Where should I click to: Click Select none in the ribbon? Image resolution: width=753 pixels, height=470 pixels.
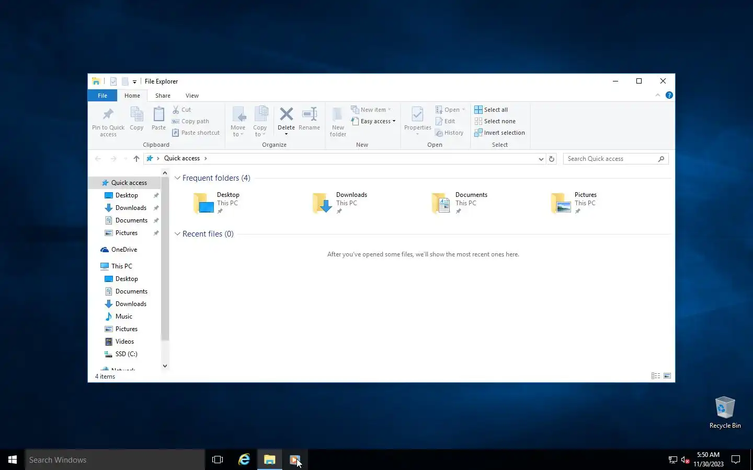click(x=495, y=121)
